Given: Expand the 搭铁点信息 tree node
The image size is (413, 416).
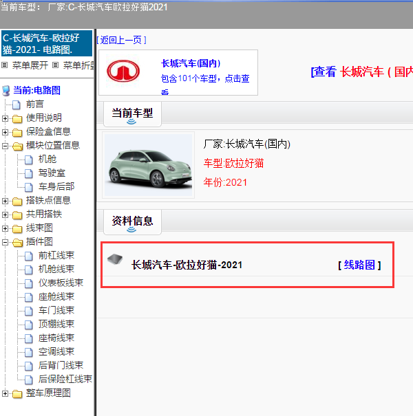Looking at the screenshot, I should [x=5, y=201].
